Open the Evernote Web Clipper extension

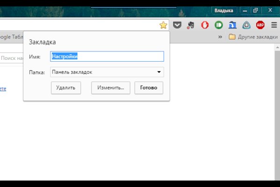(x=190, y=25)
